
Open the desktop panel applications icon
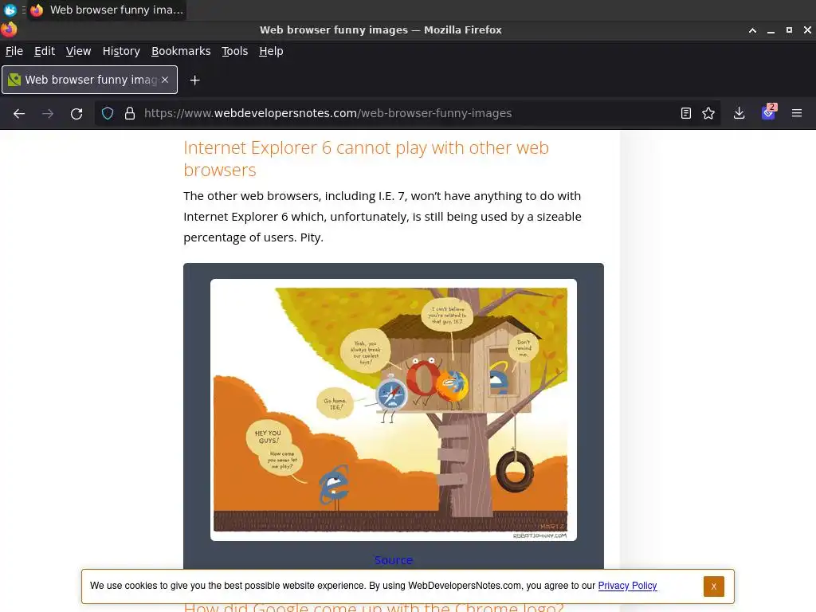tap(10, 10)
